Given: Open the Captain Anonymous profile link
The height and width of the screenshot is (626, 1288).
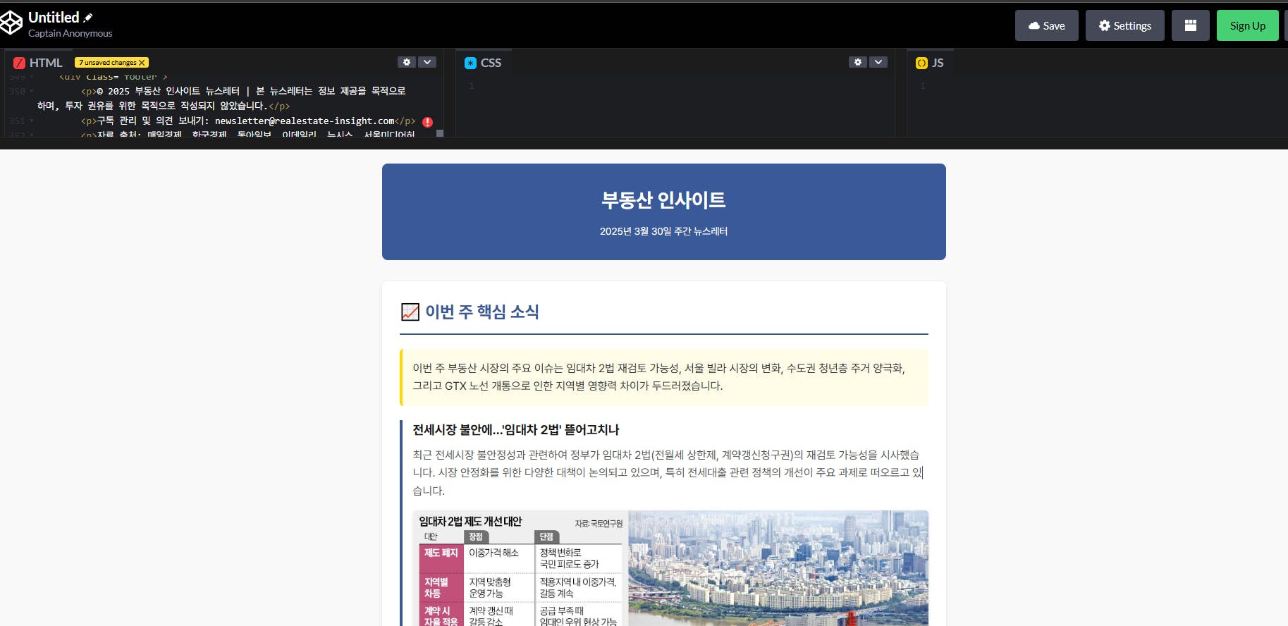Looking at the screenshot, I should point(70,33).
